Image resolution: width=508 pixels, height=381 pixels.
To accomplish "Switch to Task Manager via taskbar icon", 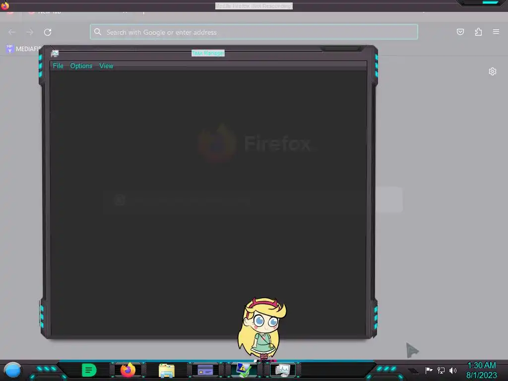I will pyautogui.click(x=282, y=370).
